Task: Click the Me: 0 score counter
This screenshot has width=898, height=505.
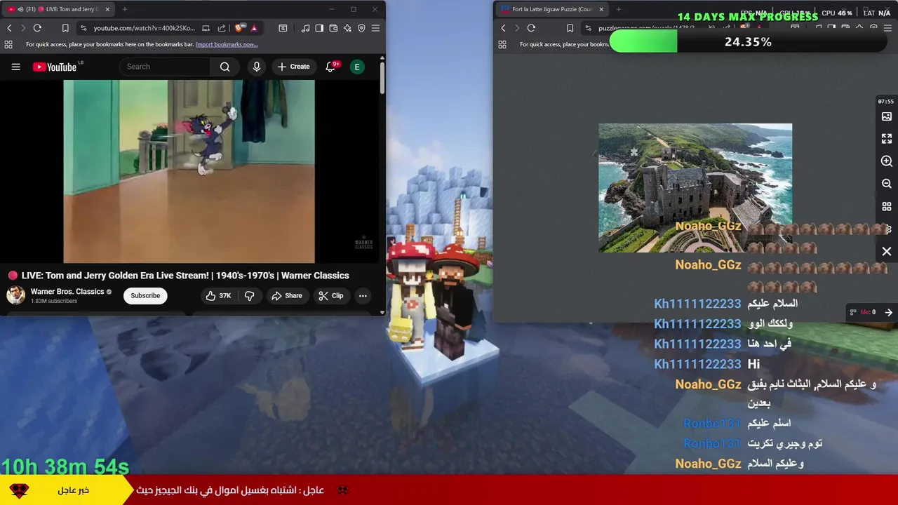Action: [x=868, y=312]
